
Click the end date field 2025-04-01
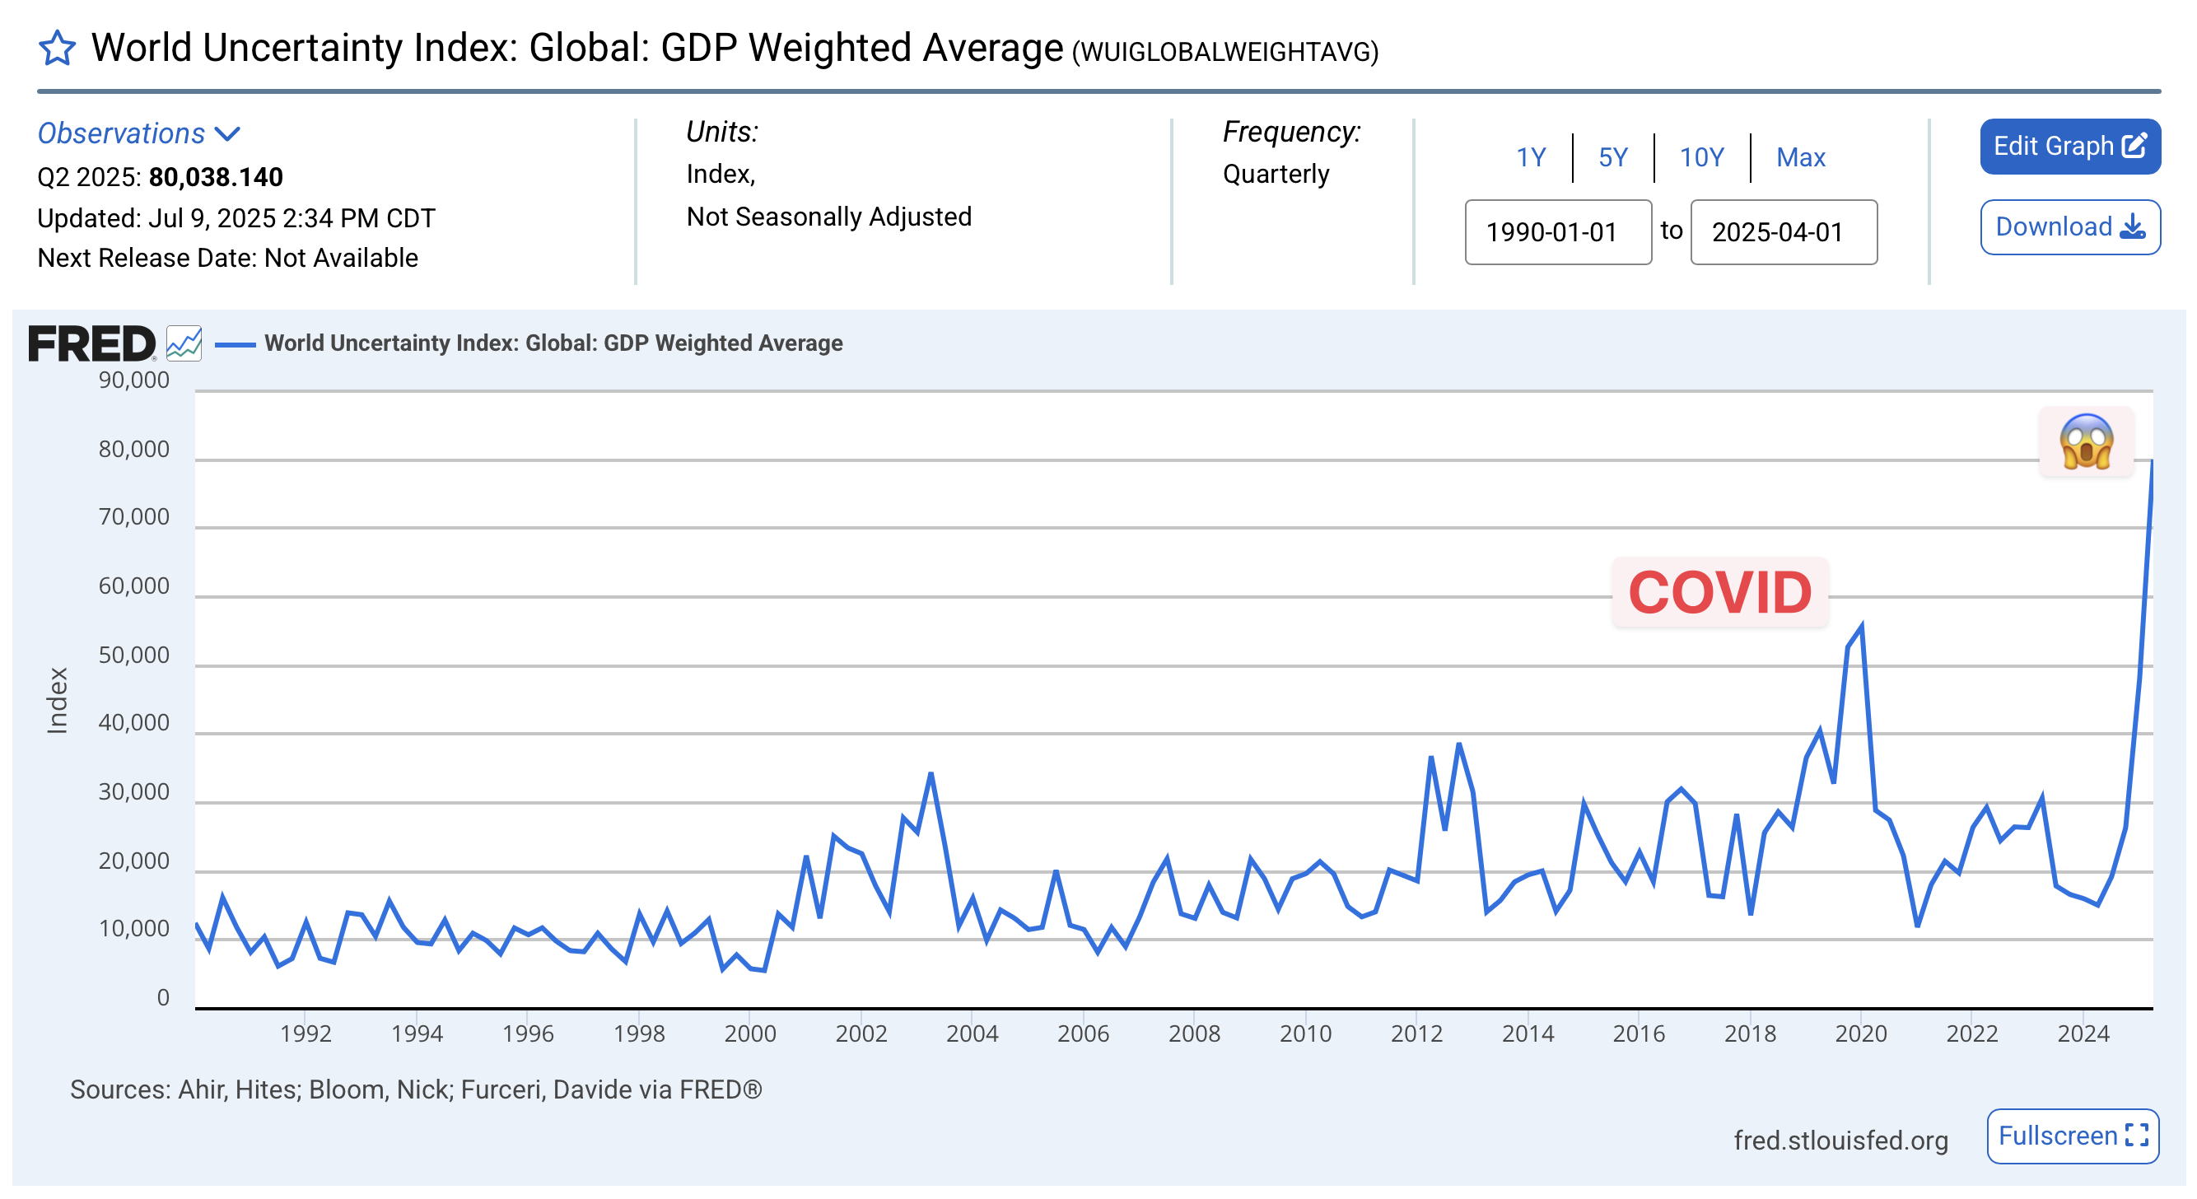tap(1784, 232)
